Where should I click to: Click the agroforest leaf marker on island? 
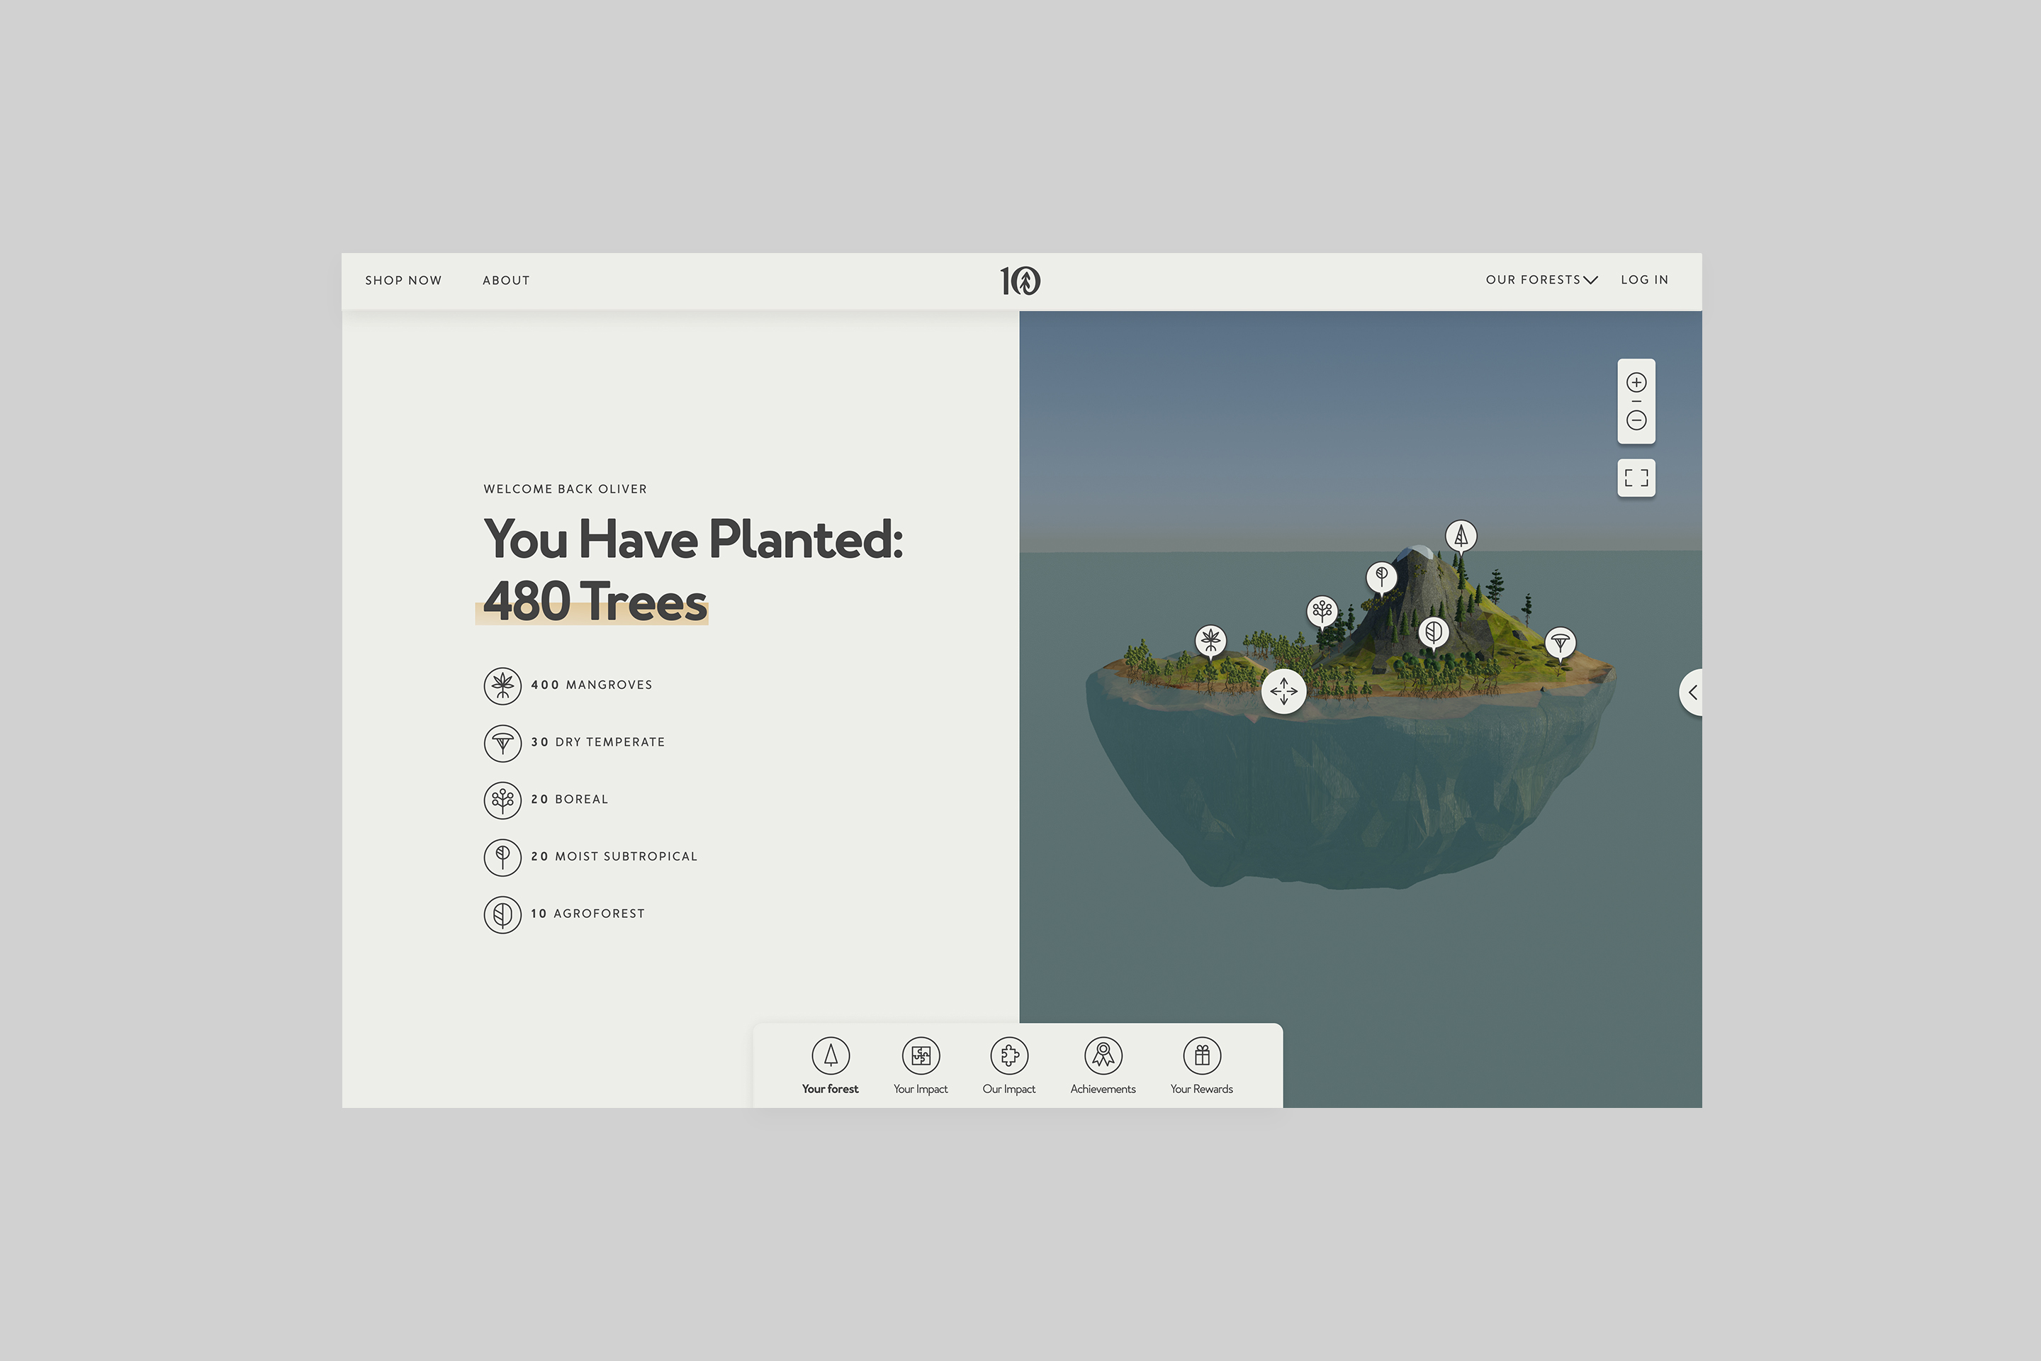pyautogui.click(x=1434, y=632)
